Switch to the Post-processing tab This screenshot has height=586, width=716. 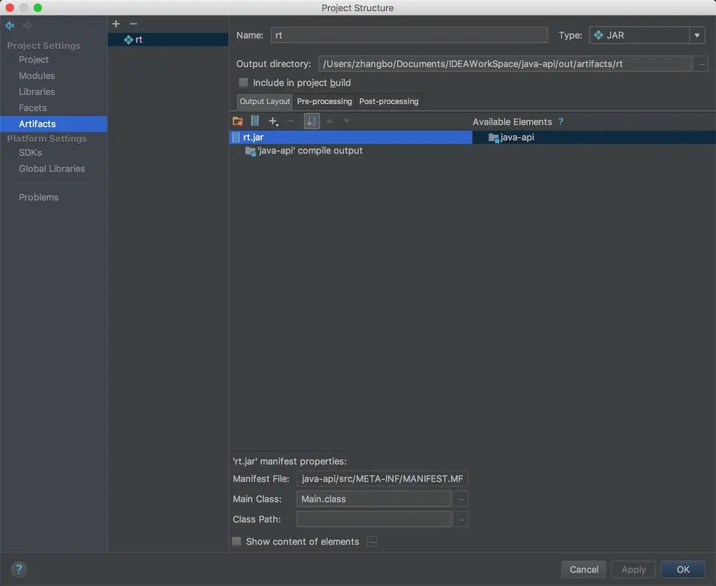tap(389, 101)
